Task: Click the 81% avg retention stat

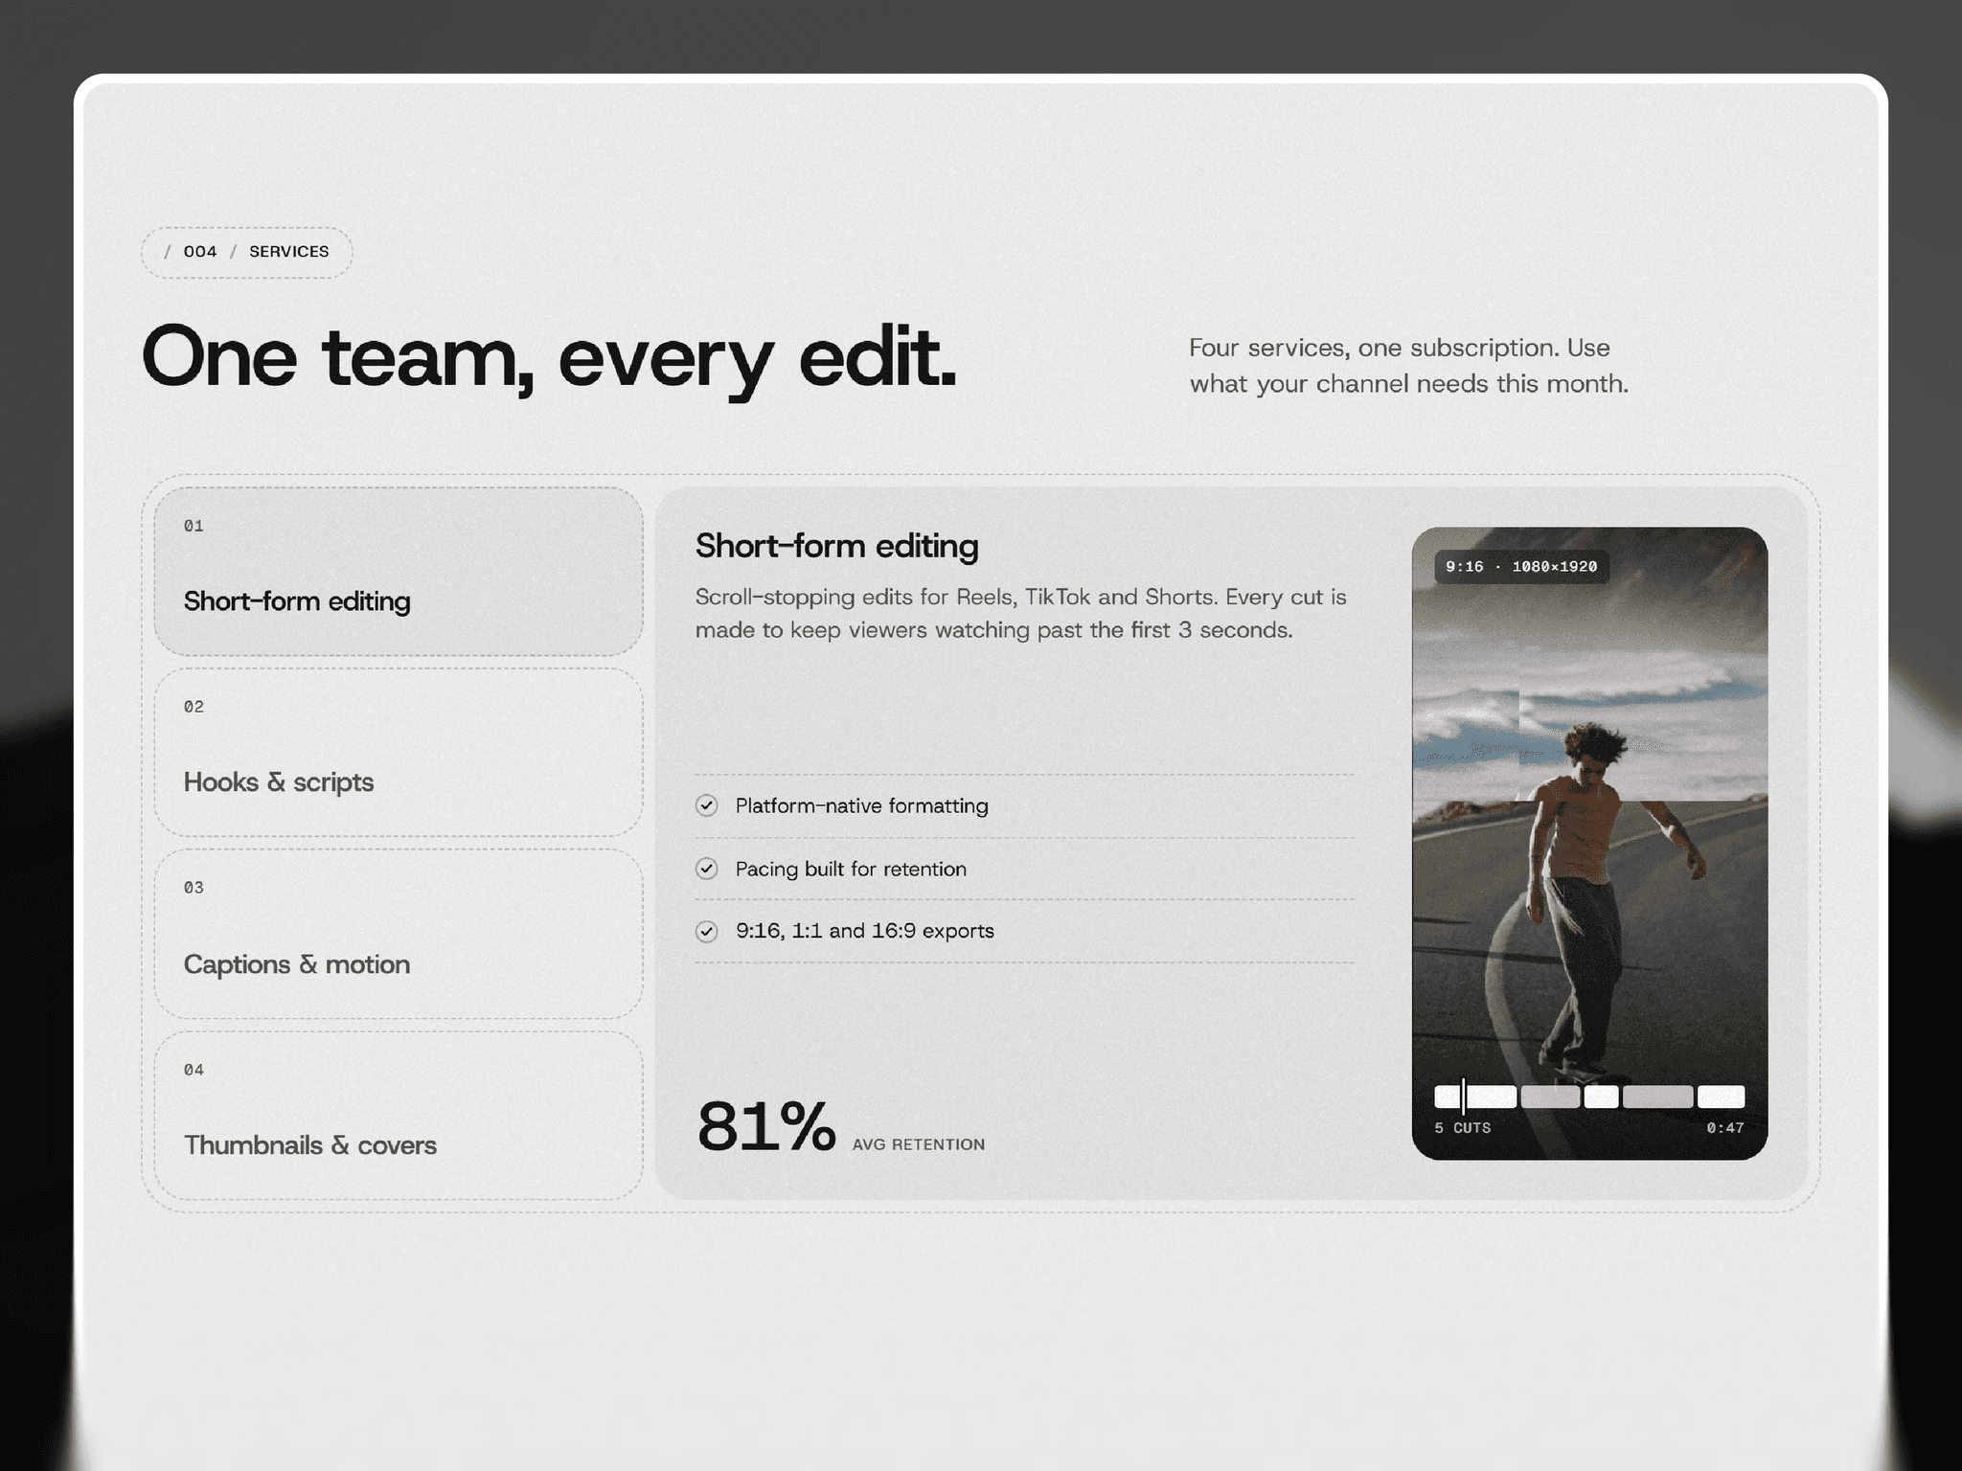Action: click(x=840, y=1126)
